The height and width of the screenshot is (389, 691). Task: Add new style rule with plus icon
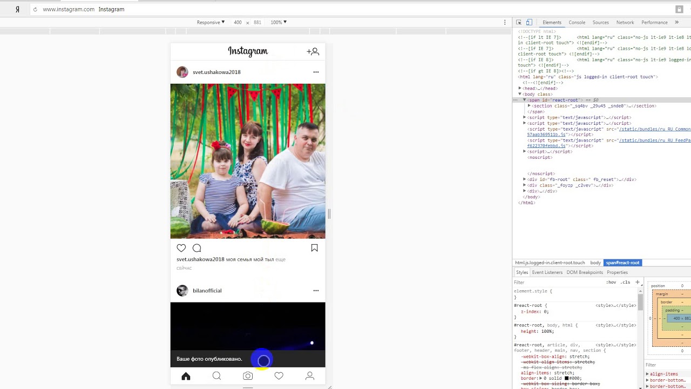[637, 282]
